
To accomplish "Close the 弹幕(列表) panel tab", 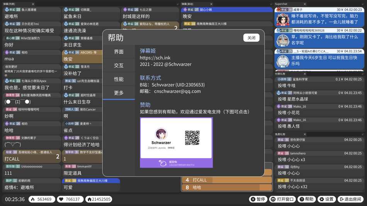I will 33,4.
